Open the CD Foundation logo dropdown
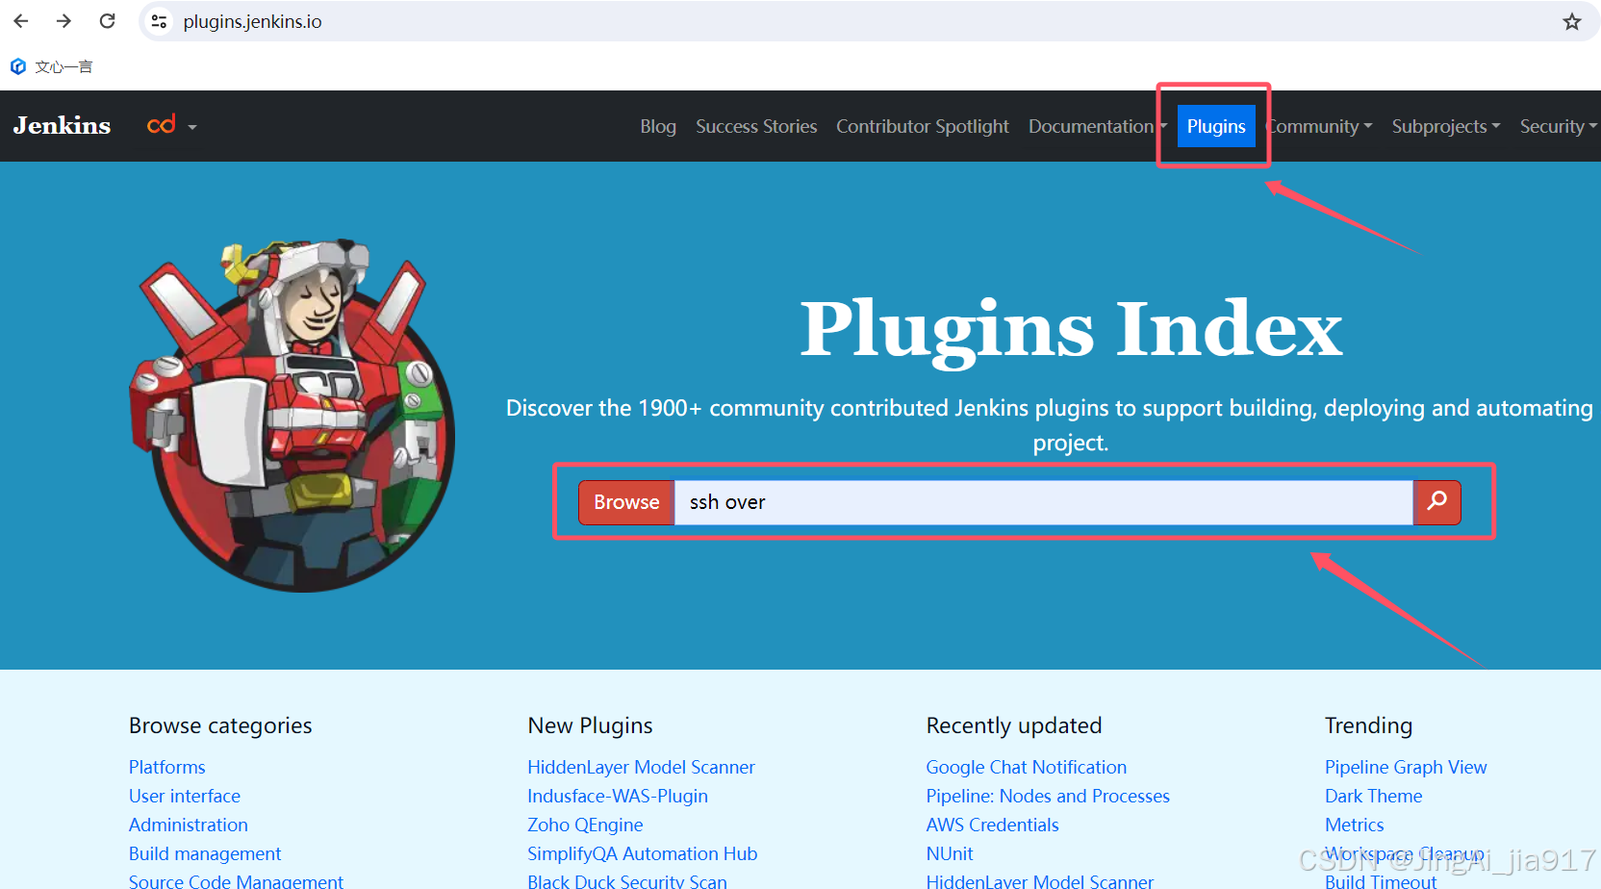 point(171,126)
